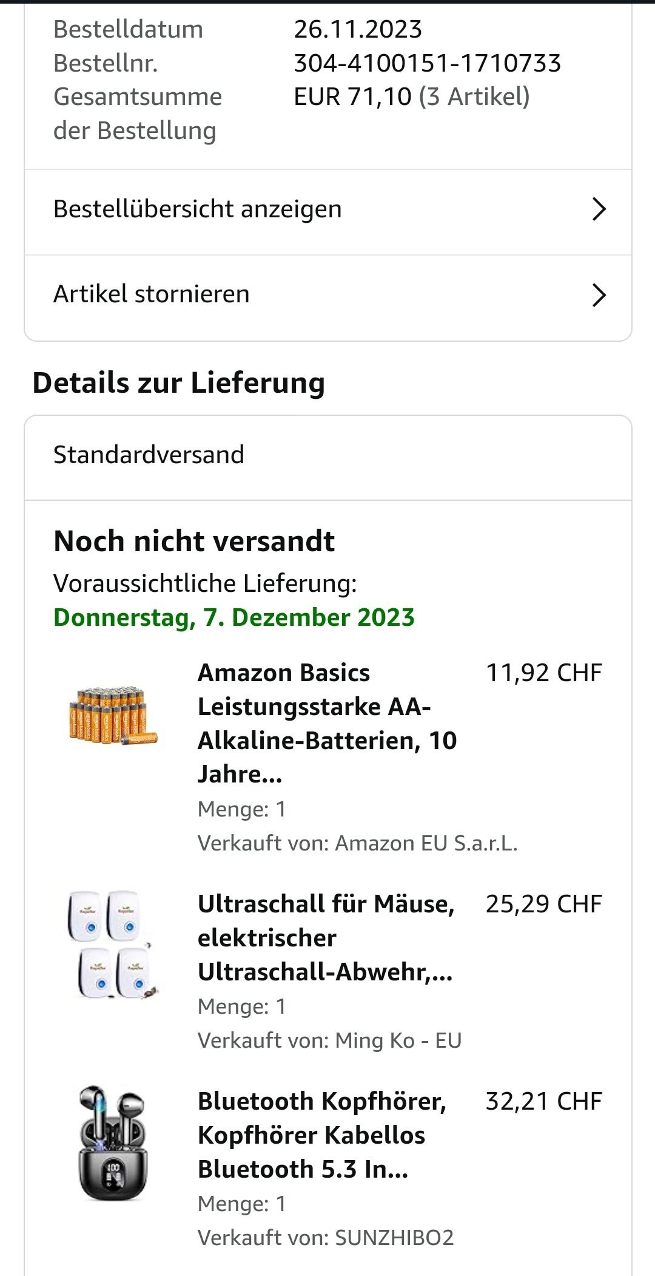655x1276 pixels.
Task: Tap the 11,92 CHF battery price
Action: coord(544,673)
